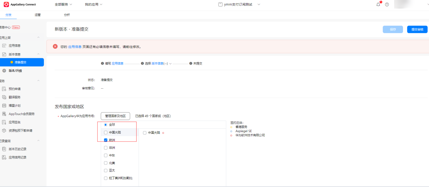
Task: Open the 版本信息(--) link in step indicator
Action: click(x=160, y=63)
